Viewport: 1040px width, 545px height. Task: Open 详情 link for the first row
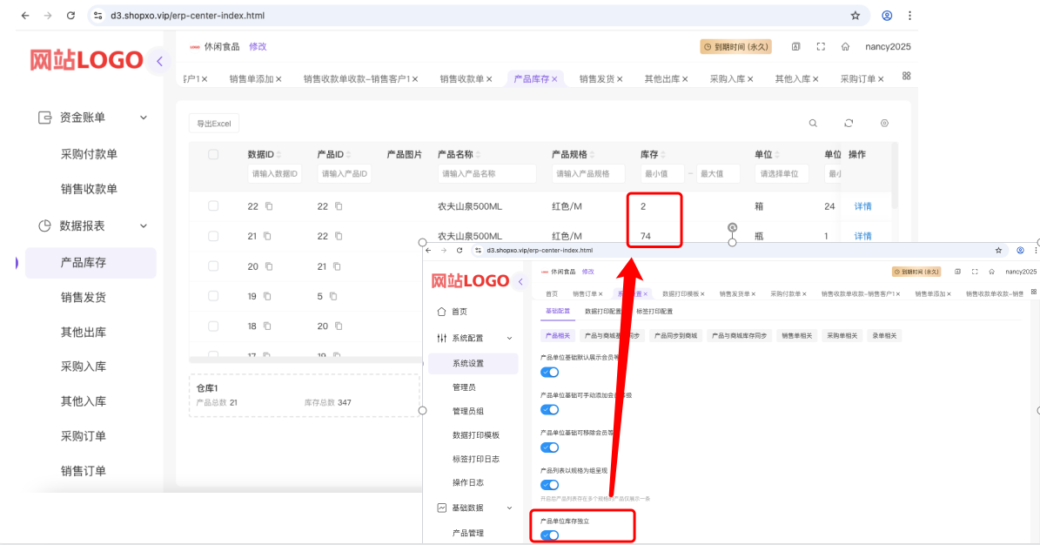(862, 206)
